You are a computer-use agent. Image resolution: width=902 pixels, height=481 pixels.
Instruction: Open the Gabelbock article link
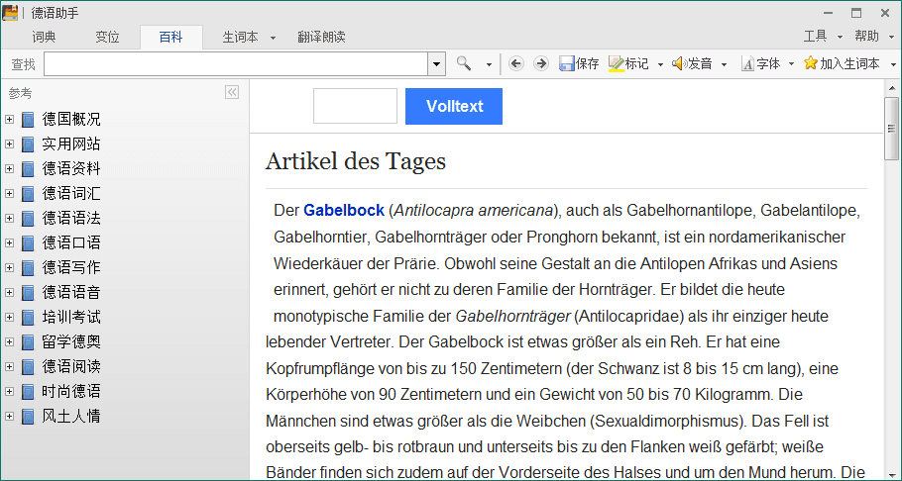coord(343,210)
